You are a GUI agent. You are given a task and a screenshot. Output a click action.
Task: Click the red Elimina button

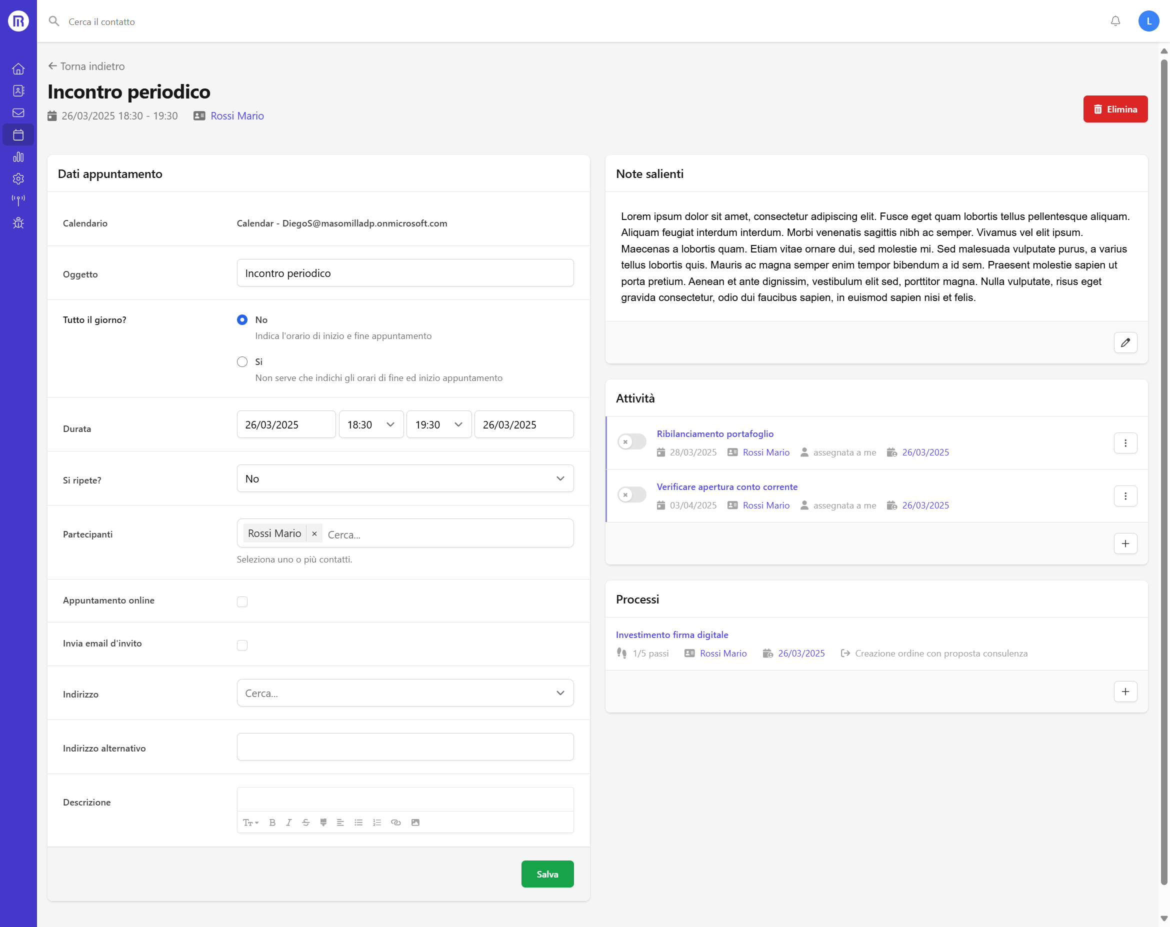pos(1114,109)
